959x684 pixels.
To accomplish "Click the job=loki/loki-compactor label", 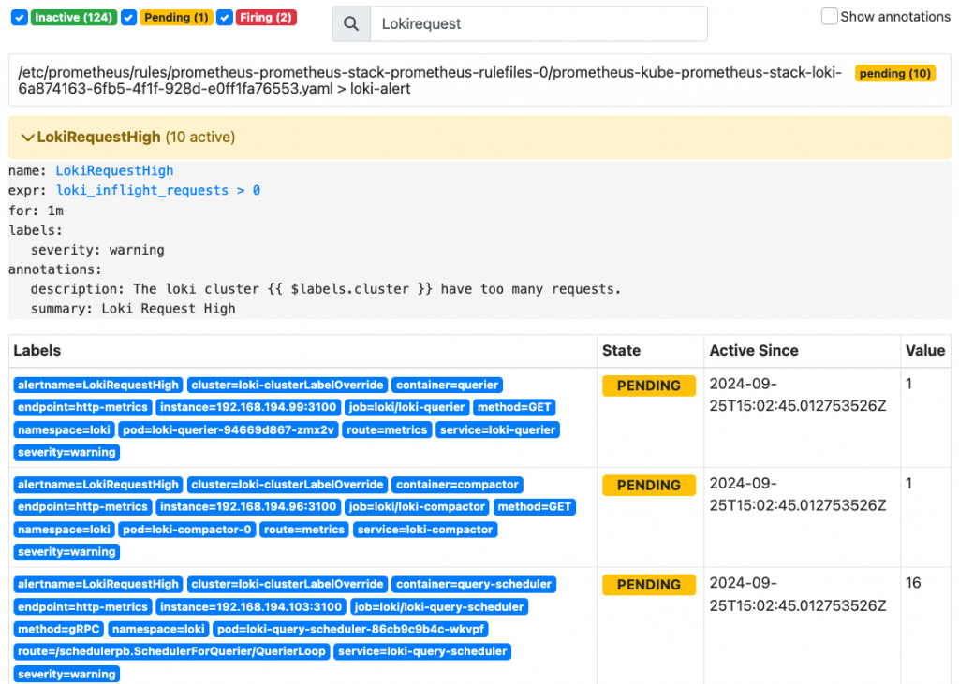I will click(417, 507).
